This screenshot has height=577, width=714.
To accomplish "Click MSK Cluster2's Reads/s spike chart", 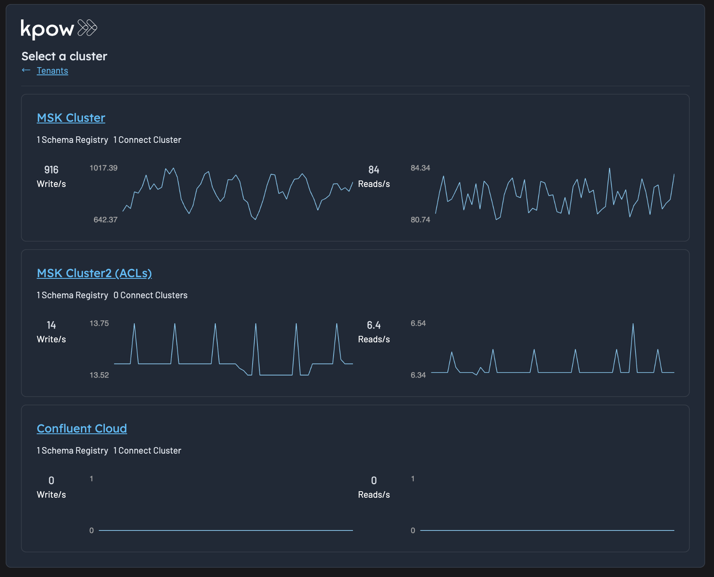I will (x=552, y=349).
